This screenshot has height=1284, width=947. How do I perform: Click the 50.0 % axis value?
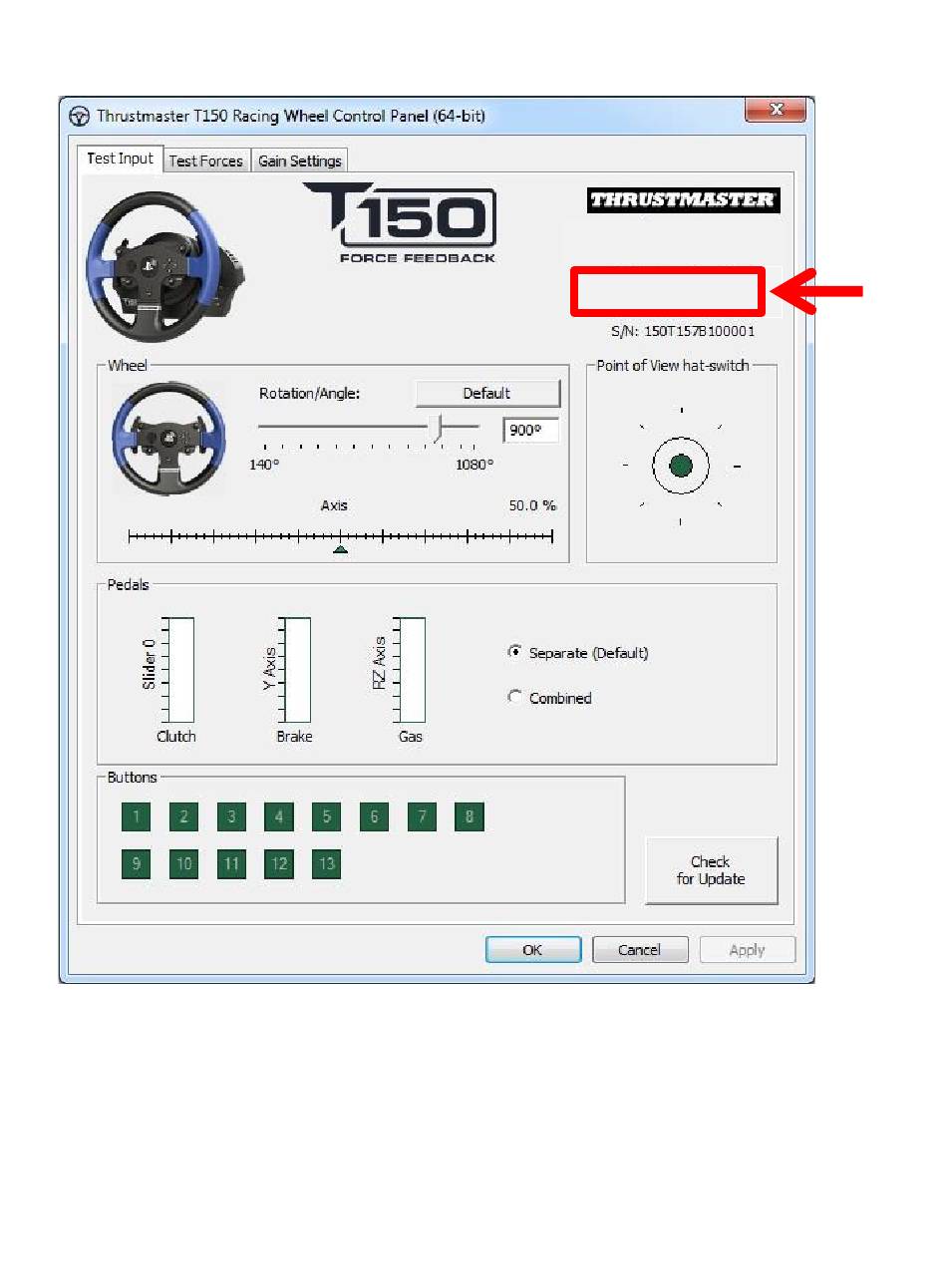532,506
